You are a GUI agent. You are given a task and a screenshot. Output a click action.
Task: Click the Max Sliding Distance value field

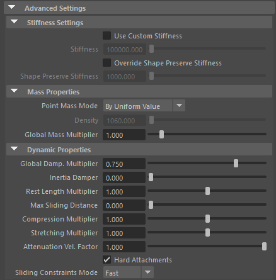124,205
